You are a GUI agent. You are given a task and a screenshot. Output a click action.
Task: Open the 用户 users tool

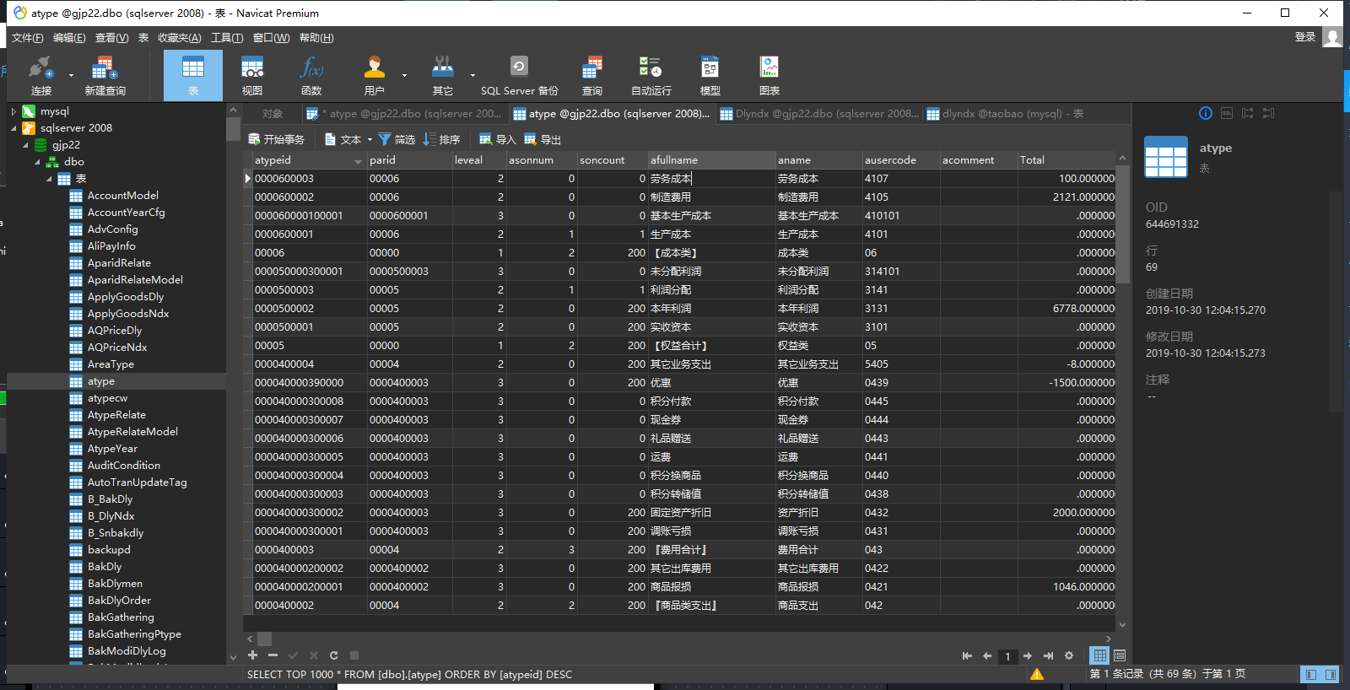coord(375,75)
